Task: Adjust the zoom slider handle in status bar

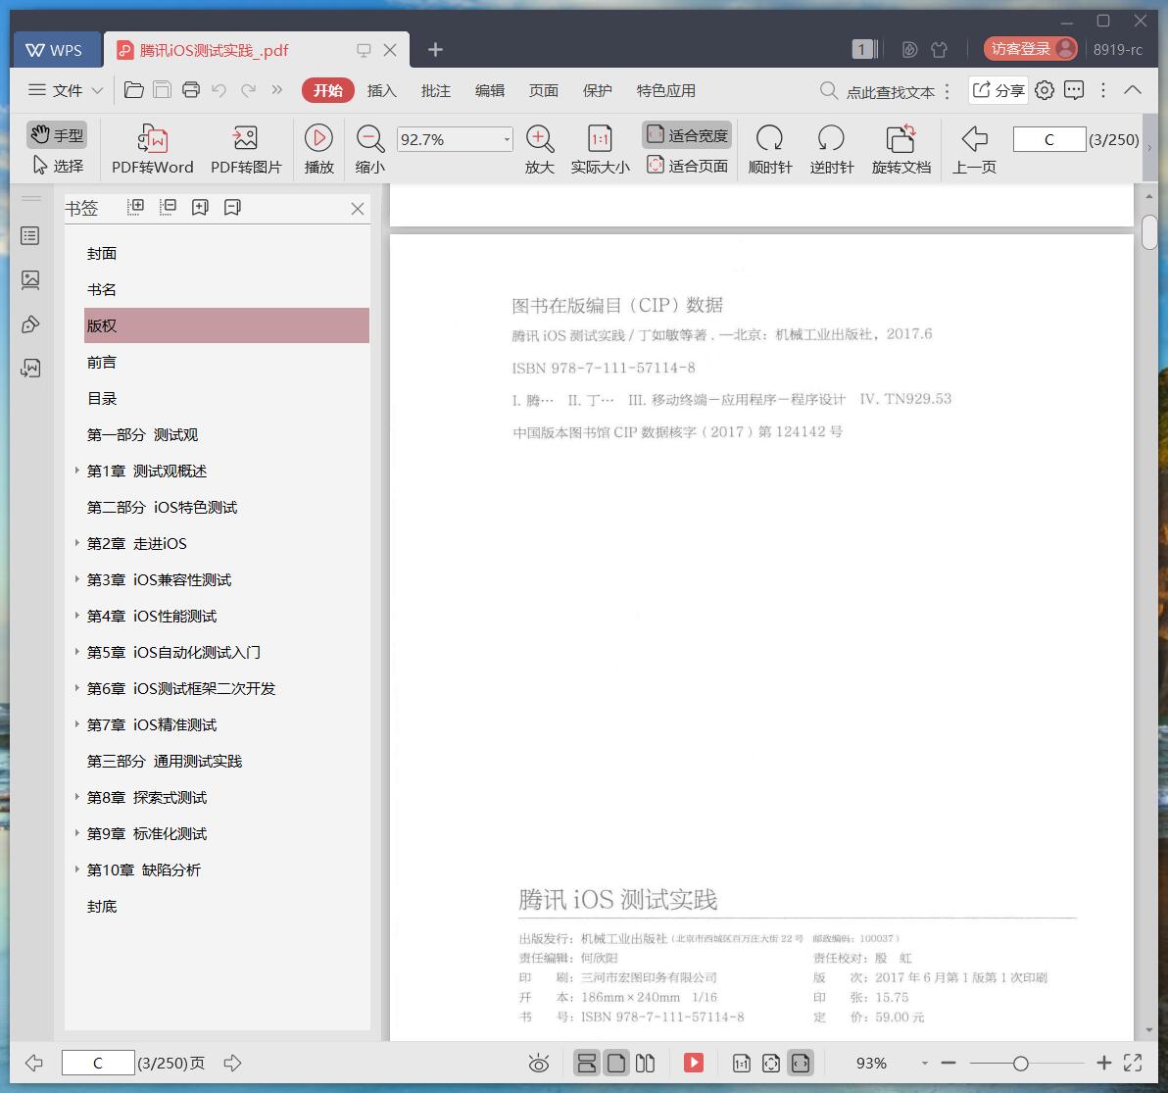Action: 1020,1064
